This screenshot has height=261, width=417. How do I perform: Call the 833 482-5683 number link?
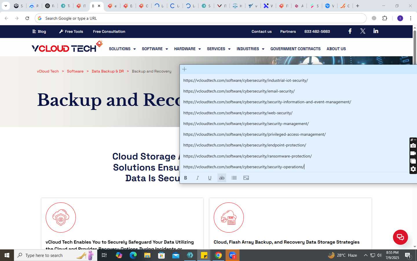pos(317,32)
